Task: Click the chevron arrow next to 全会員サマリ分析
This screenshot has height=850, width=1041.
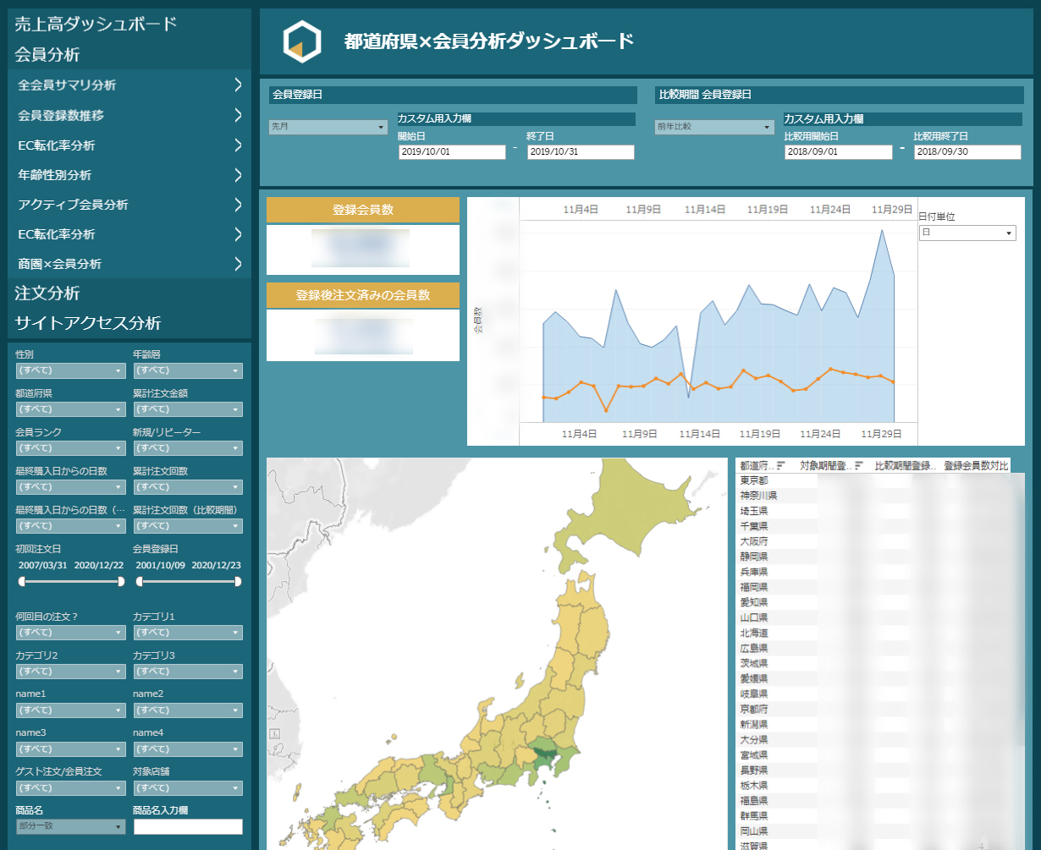Action: 238,85
